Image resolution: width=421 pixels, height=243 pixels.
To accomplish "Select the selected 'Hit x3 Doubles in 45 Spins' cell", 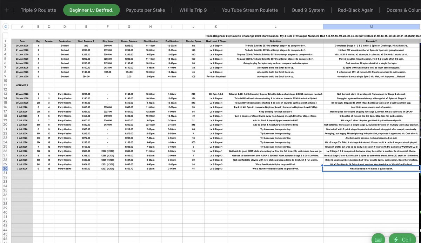I will 371,169.
